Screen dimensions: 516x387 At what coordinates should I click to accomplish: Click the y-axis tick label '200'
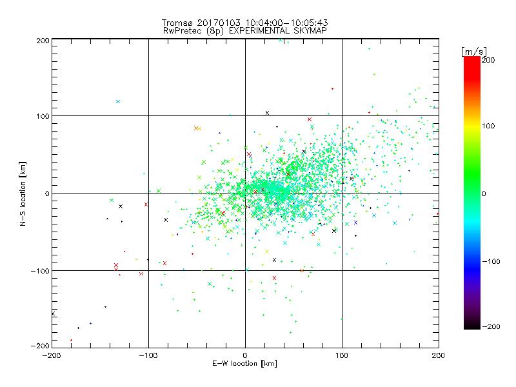point(43,41)
